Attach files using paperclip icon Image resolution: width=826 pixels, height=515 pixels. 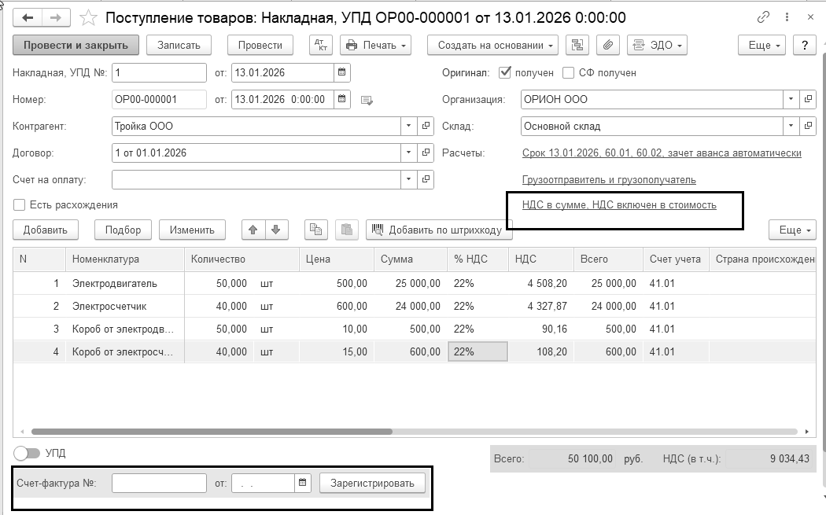pos(607,46)
